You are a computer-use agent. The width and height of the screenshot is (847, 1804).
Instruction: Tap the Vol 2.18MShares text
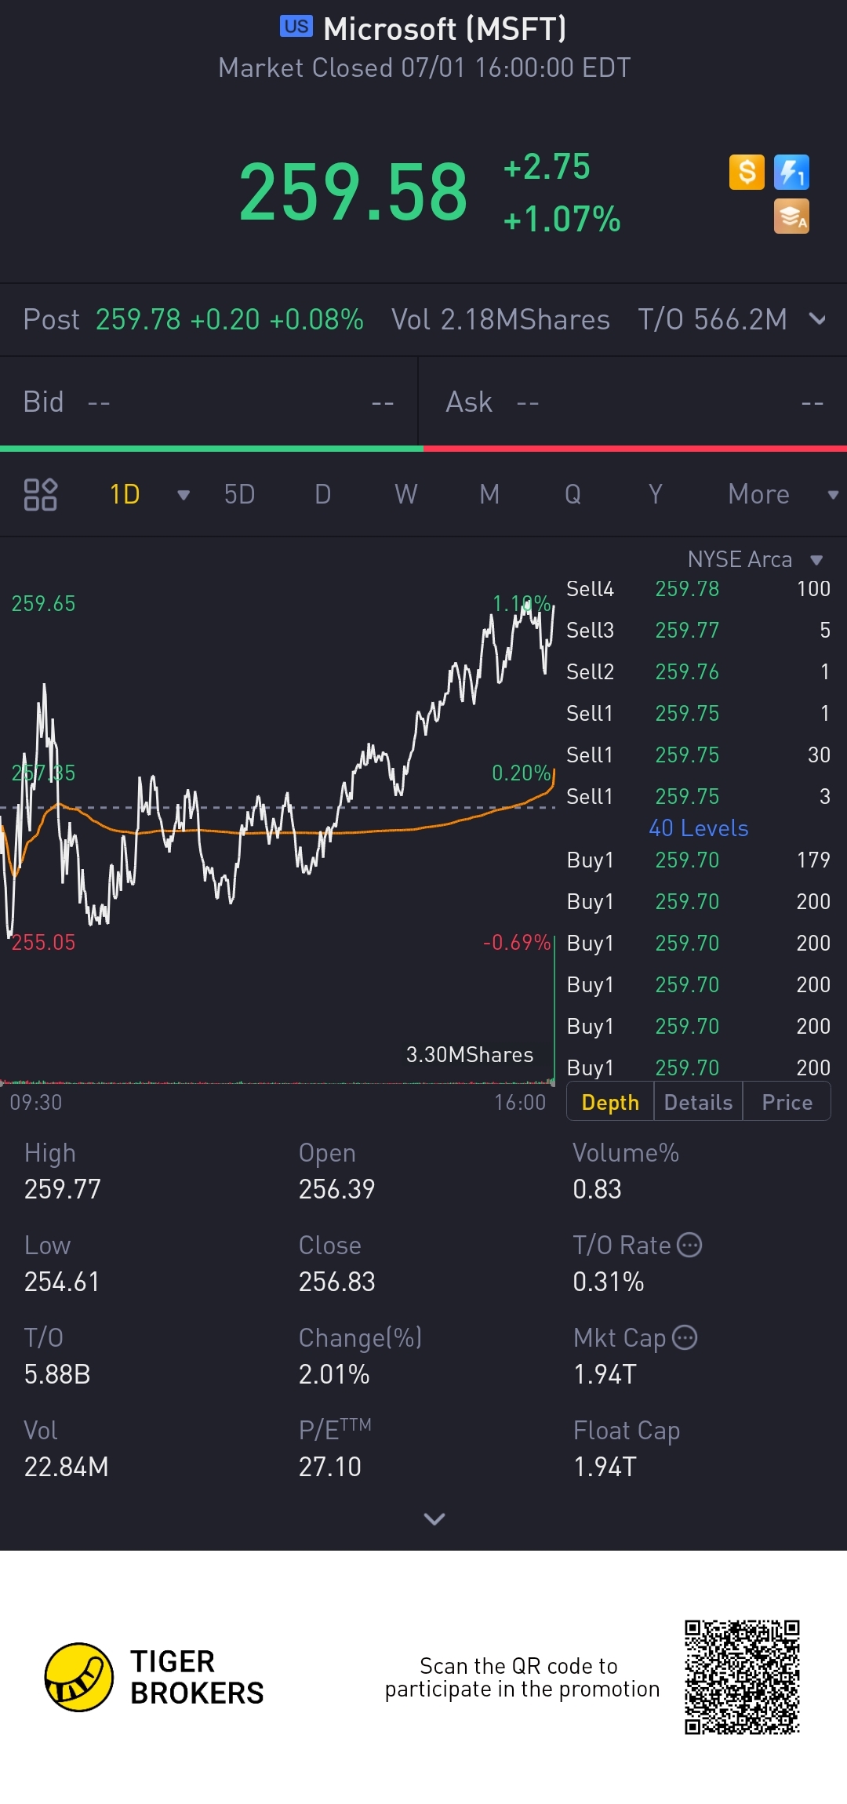click(x=500, y=319)
